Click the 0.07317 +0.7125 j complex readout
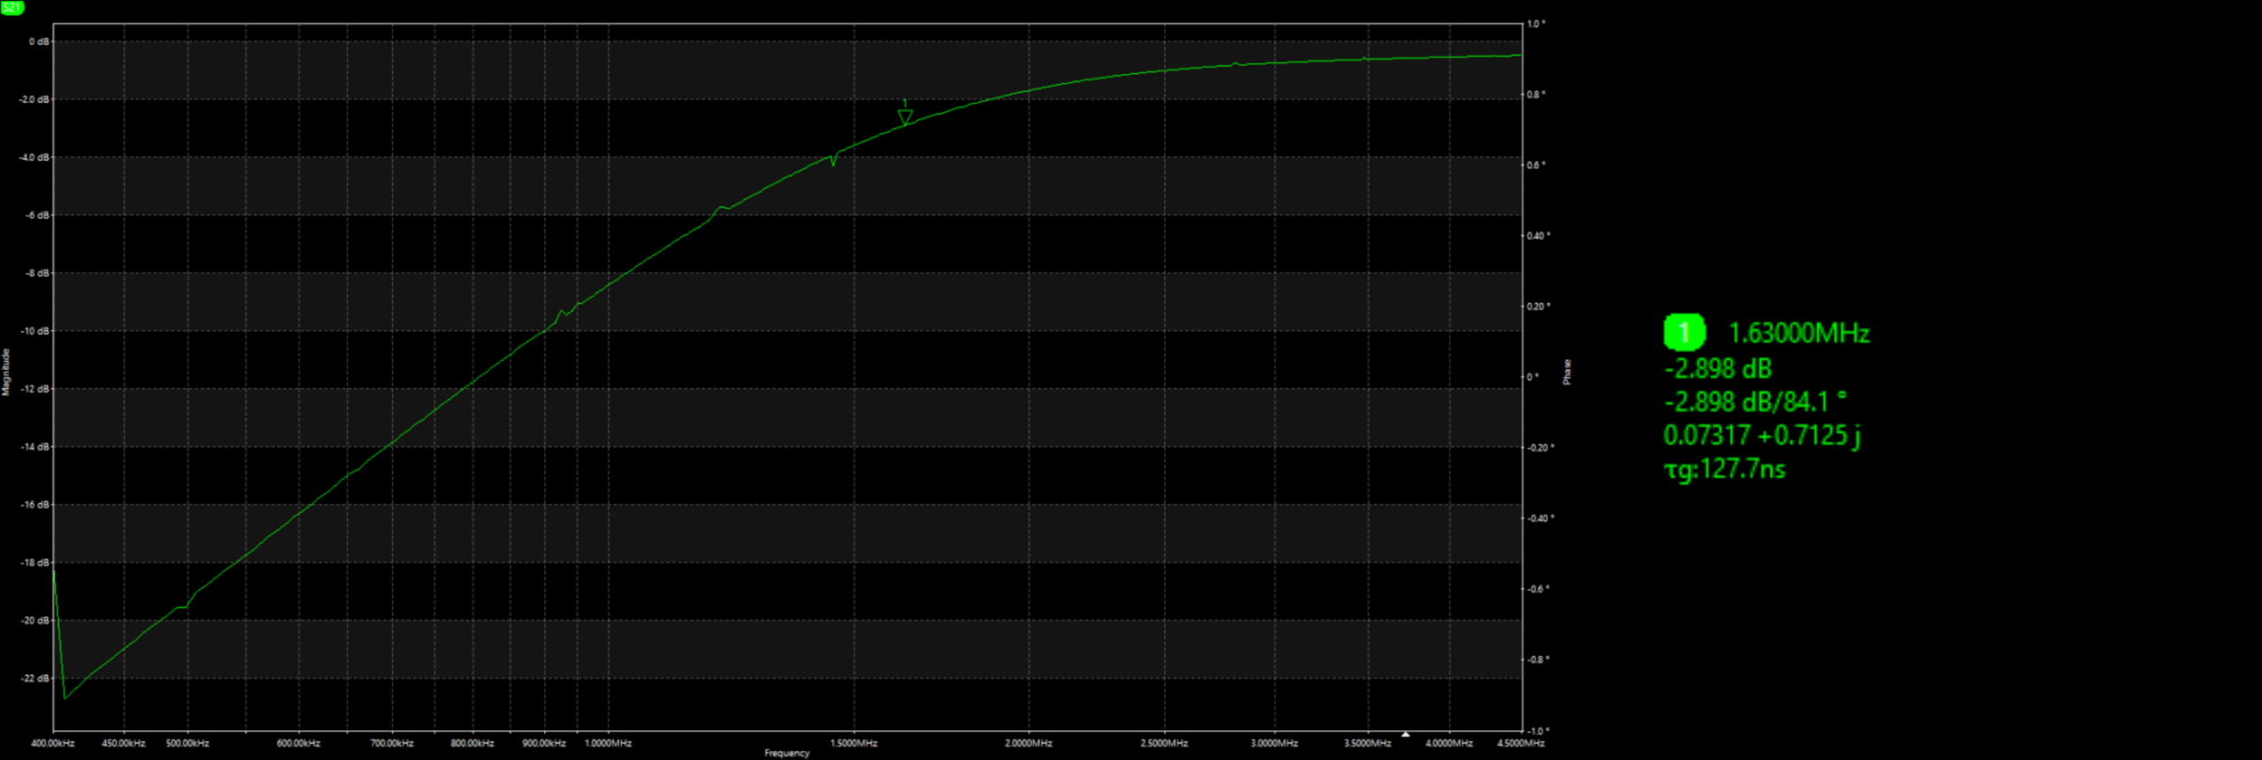The height and width of the screenshot is (760, 2262). click(1762, 435)
